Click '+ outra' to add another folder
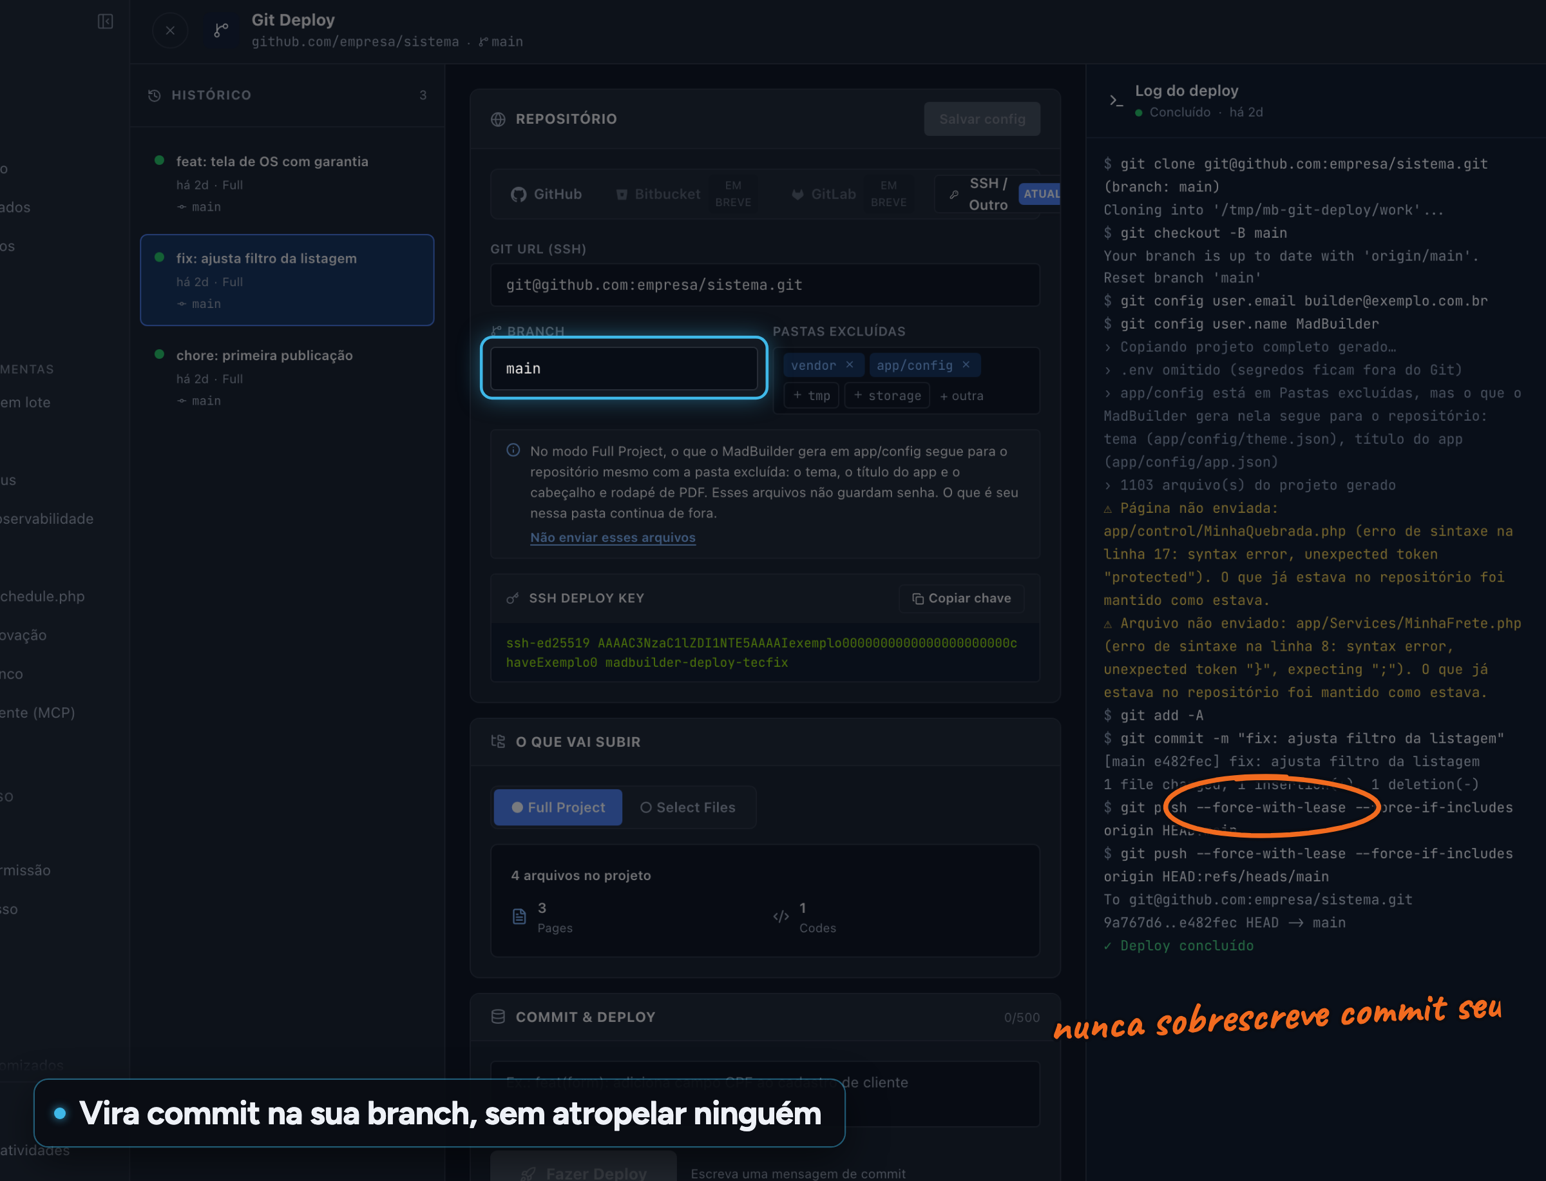1546x1181 pixels. point(961,395)
